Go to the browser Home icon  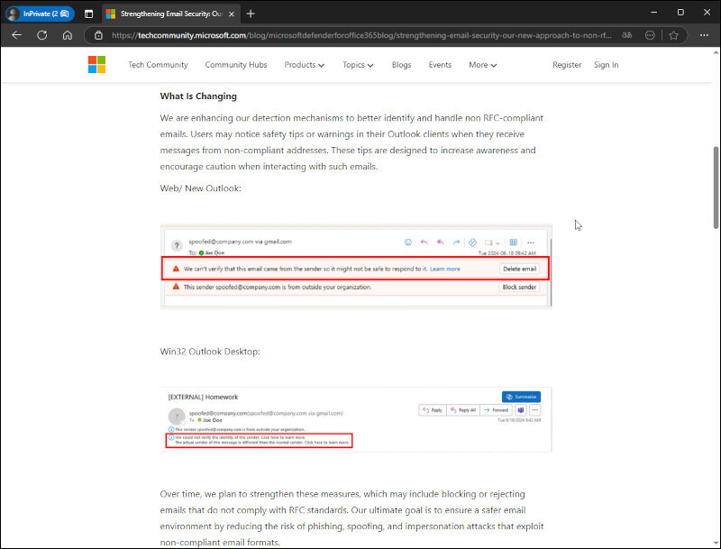[x=68, y=35]
